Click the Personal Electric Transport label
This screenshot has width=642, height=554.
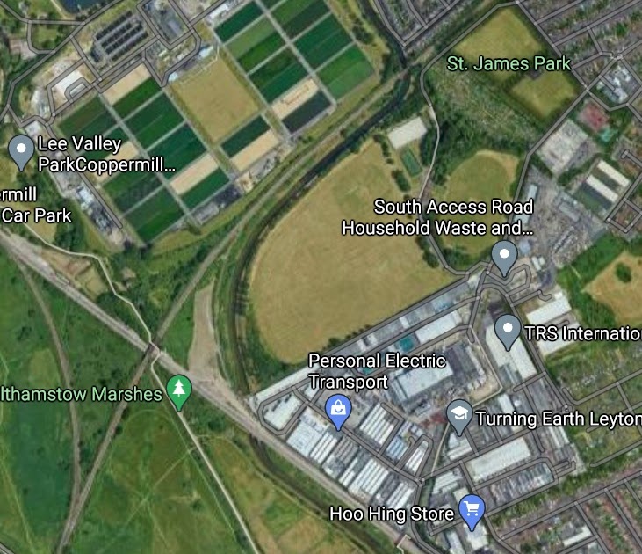point(377,371)
